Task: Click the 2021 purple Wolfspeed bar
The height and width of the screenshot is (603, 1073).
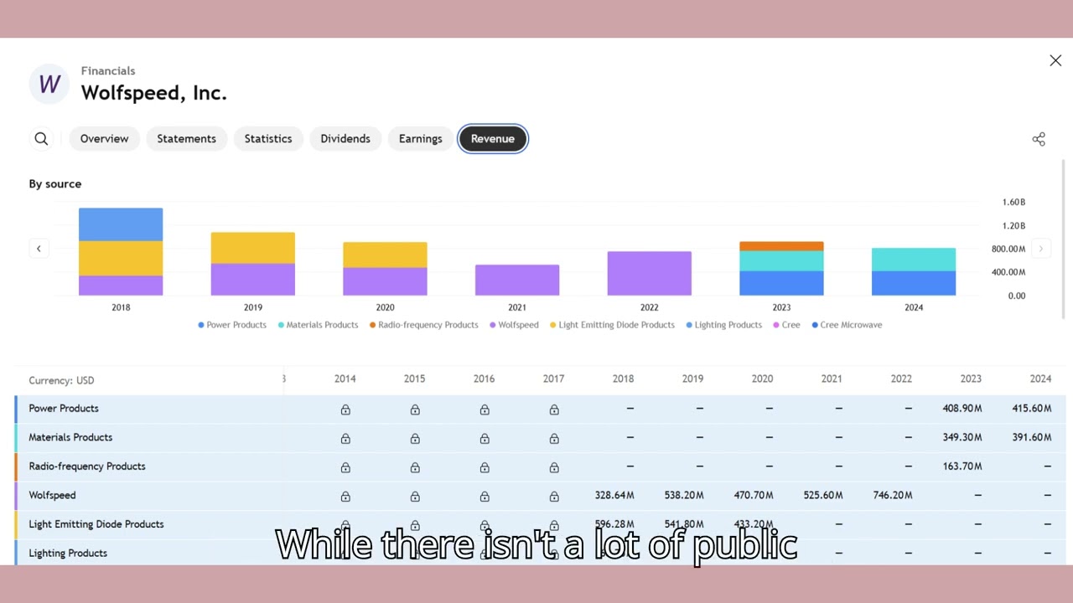Action: 517,280
